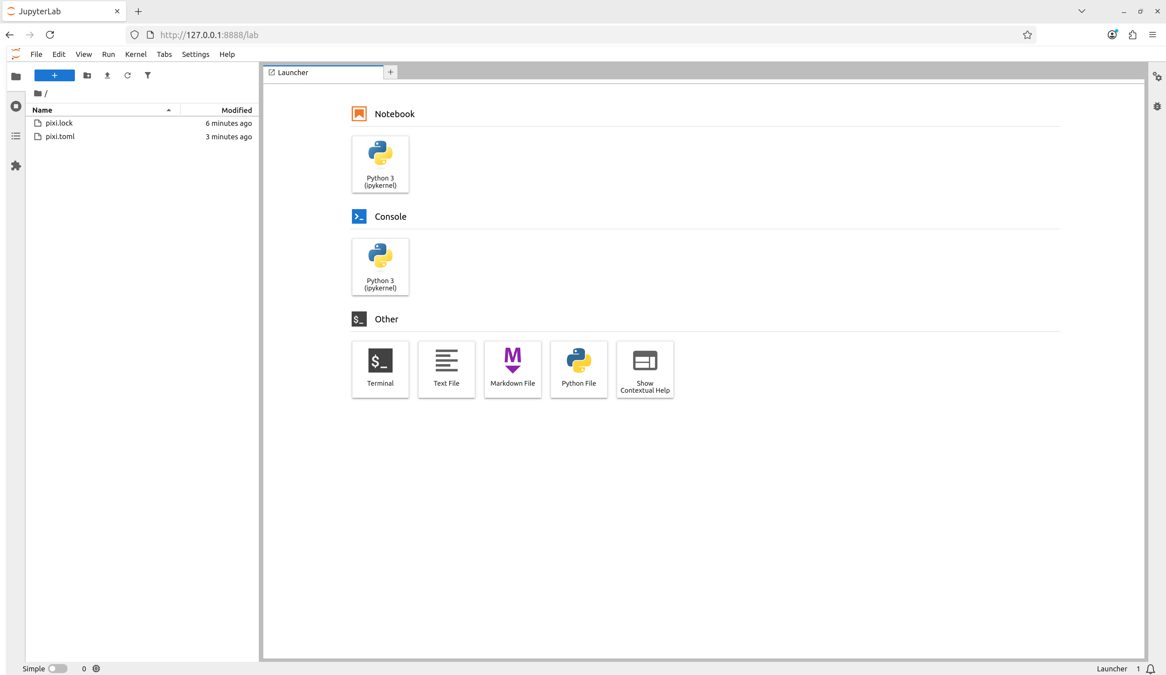Open the File menu

click(36, 54)
